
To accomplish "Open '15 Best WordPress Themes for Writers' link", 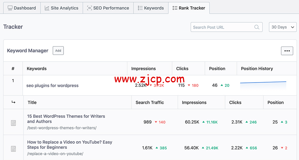I will pyautogui.click(x=66, y=119).
